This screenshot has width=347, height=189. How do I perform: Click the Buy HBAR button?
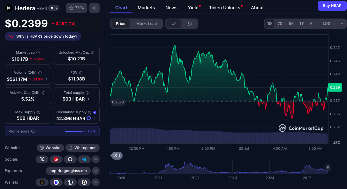332,6
